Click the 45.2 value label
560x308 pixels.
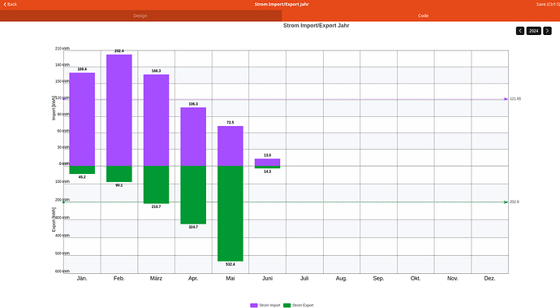point(82,177)
